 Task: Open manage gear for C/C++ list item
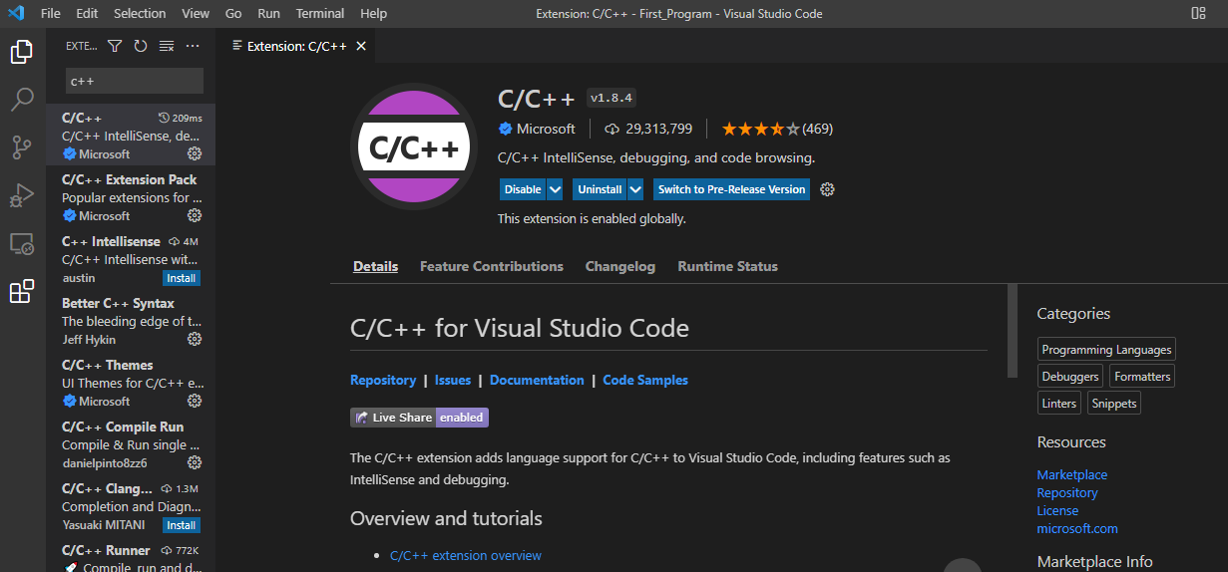click(195, 153)
